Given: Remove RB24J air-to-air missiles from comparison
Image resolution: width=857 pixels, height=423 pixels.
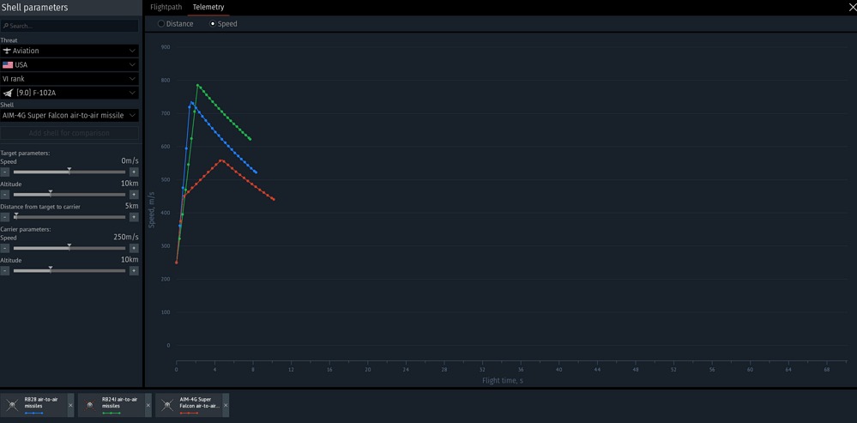Looking at the screenshot, I should pos(148,405).
